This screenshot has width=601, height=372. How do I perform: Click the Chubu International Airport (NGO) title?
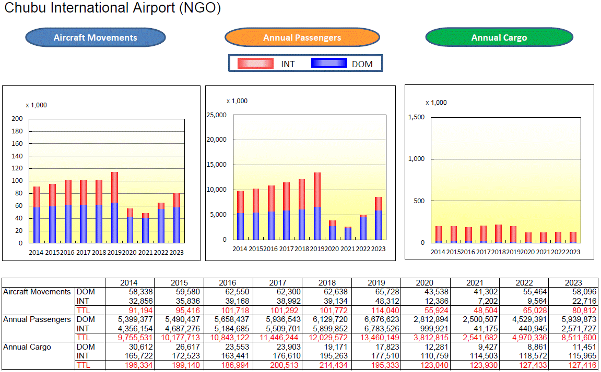point(113,8)
